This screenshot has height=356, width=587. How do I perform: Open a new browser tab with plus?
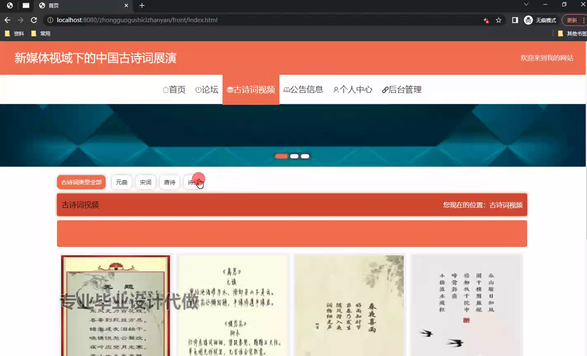point(142,5)
